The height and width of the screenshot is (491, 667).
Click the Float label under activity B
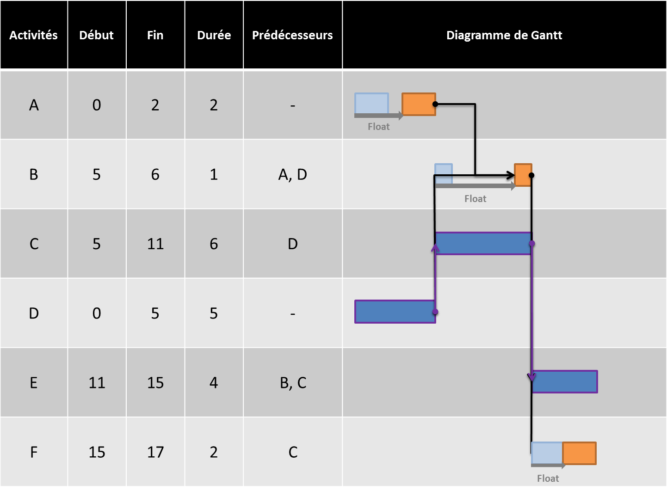(x=475, y=199)
